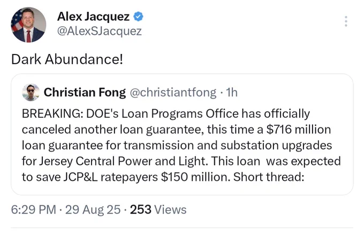Click the word "Views" beside 253
The image size is (364, 234).
tap(170, 209)
